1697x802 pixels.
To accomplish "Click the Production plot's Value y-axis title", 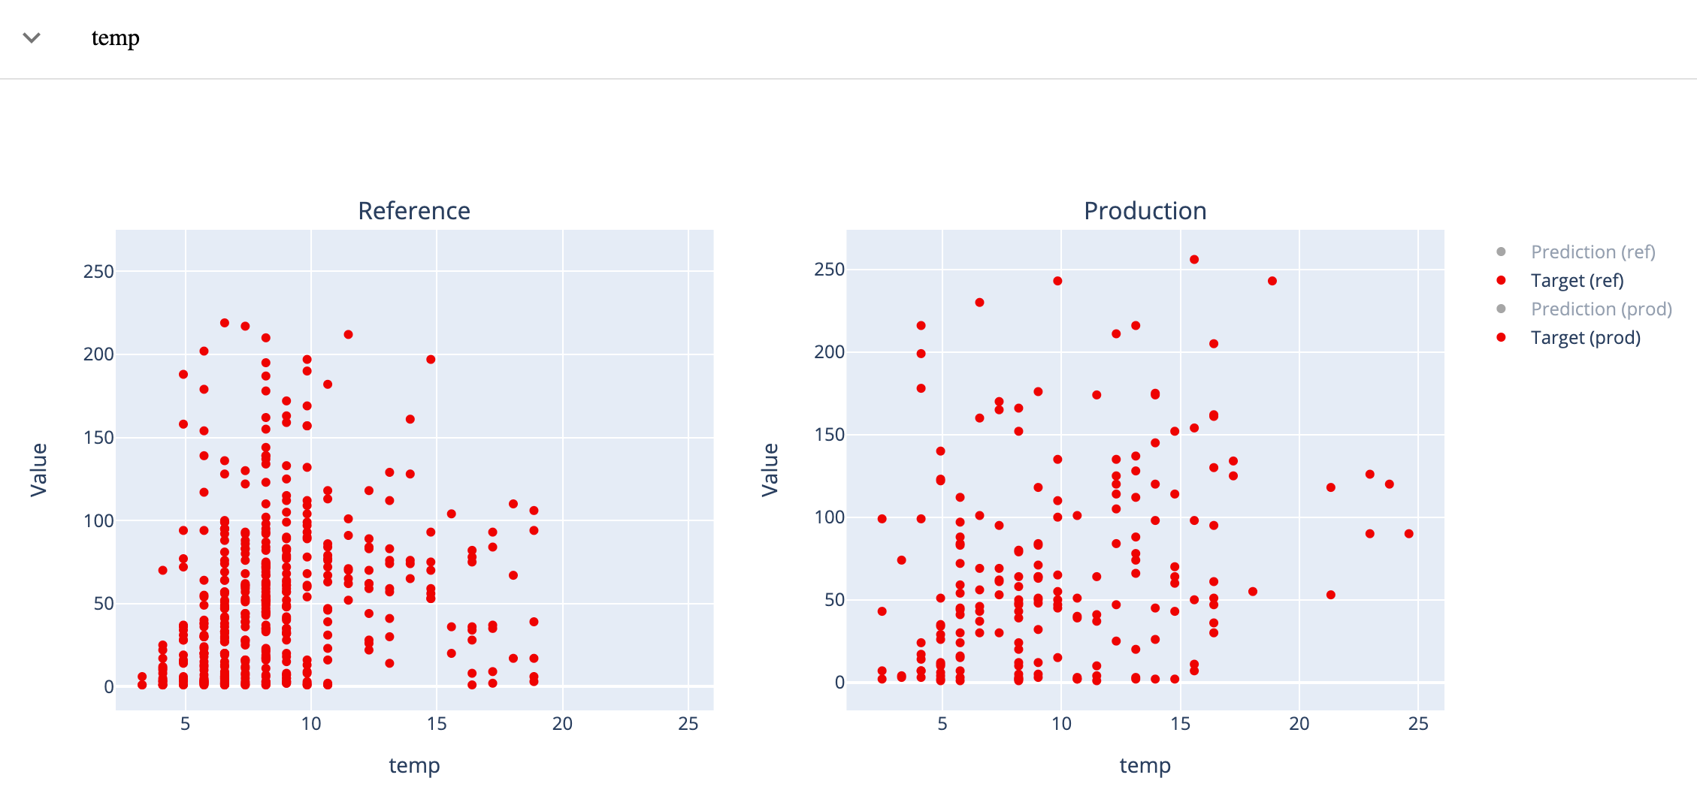I will (x=770, y=469).
